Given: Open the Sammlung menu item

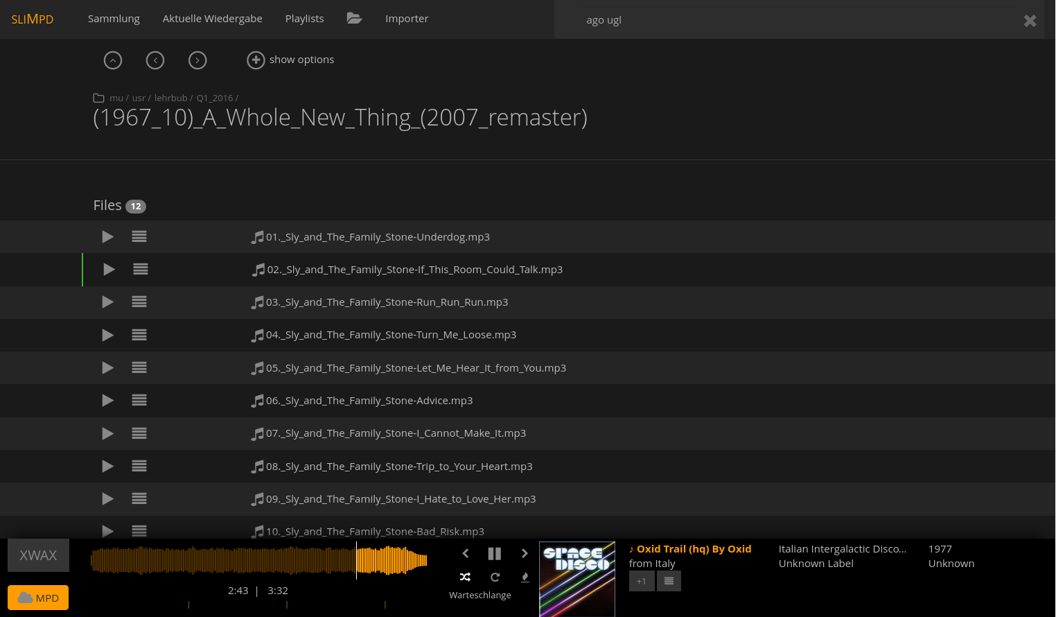Looking at the screenshot, I should point(114,19).
